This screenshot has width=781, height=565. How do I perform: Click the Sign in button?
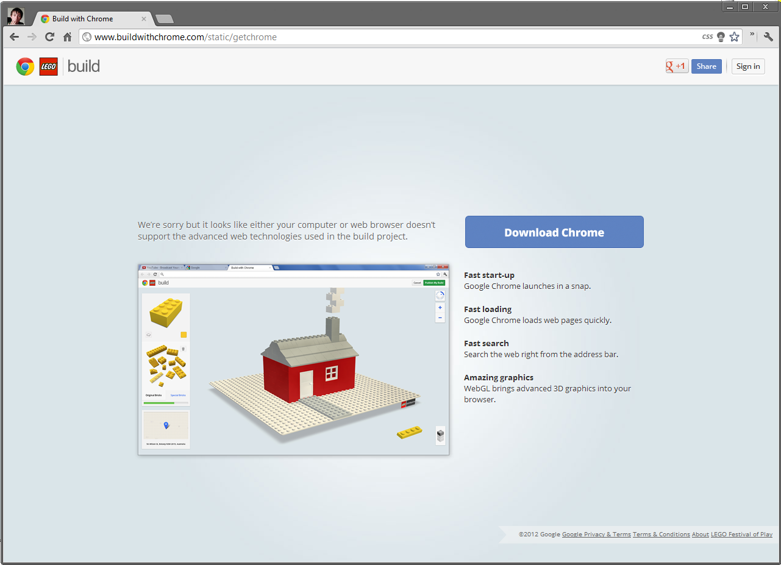pos(748,66)
